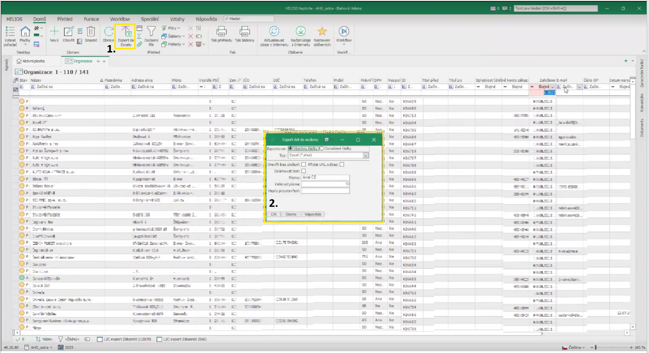
Task: Switch to the Funkce ribbon tab
Action: (91, 19)
